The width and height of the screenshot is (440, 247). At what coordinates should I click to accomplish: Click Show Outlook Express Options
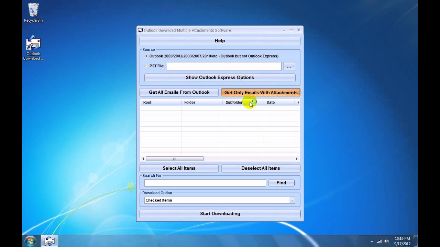[x=220, y=78]
